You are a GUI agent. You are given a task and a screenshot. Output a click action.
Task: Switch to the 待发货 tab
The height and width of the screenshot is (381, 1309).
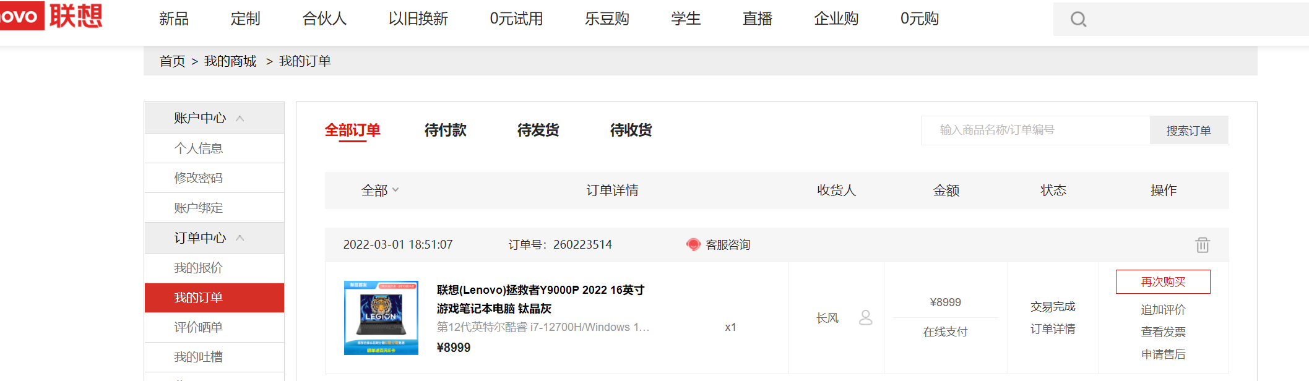(538, 131)
